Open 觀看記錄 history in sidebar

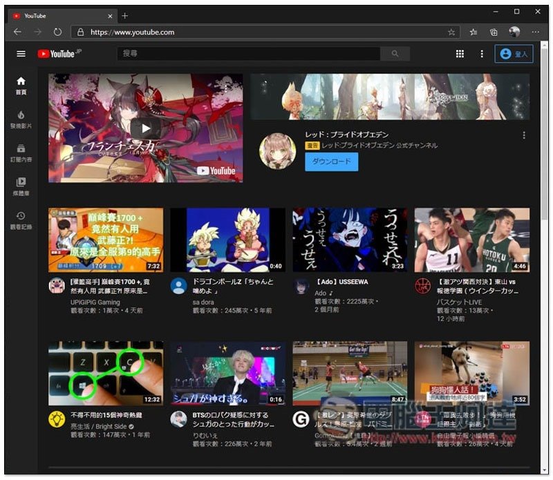21,220
